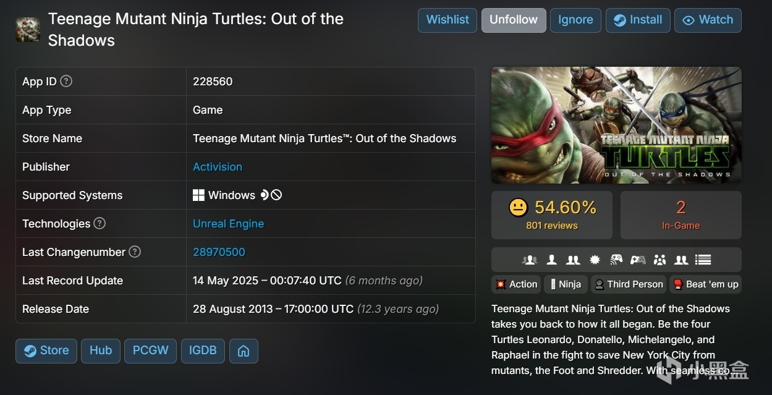Follow the Unreal Engine technology link
Image resolution: width=772 pixels, height=395 pixels.
point(228,224)
